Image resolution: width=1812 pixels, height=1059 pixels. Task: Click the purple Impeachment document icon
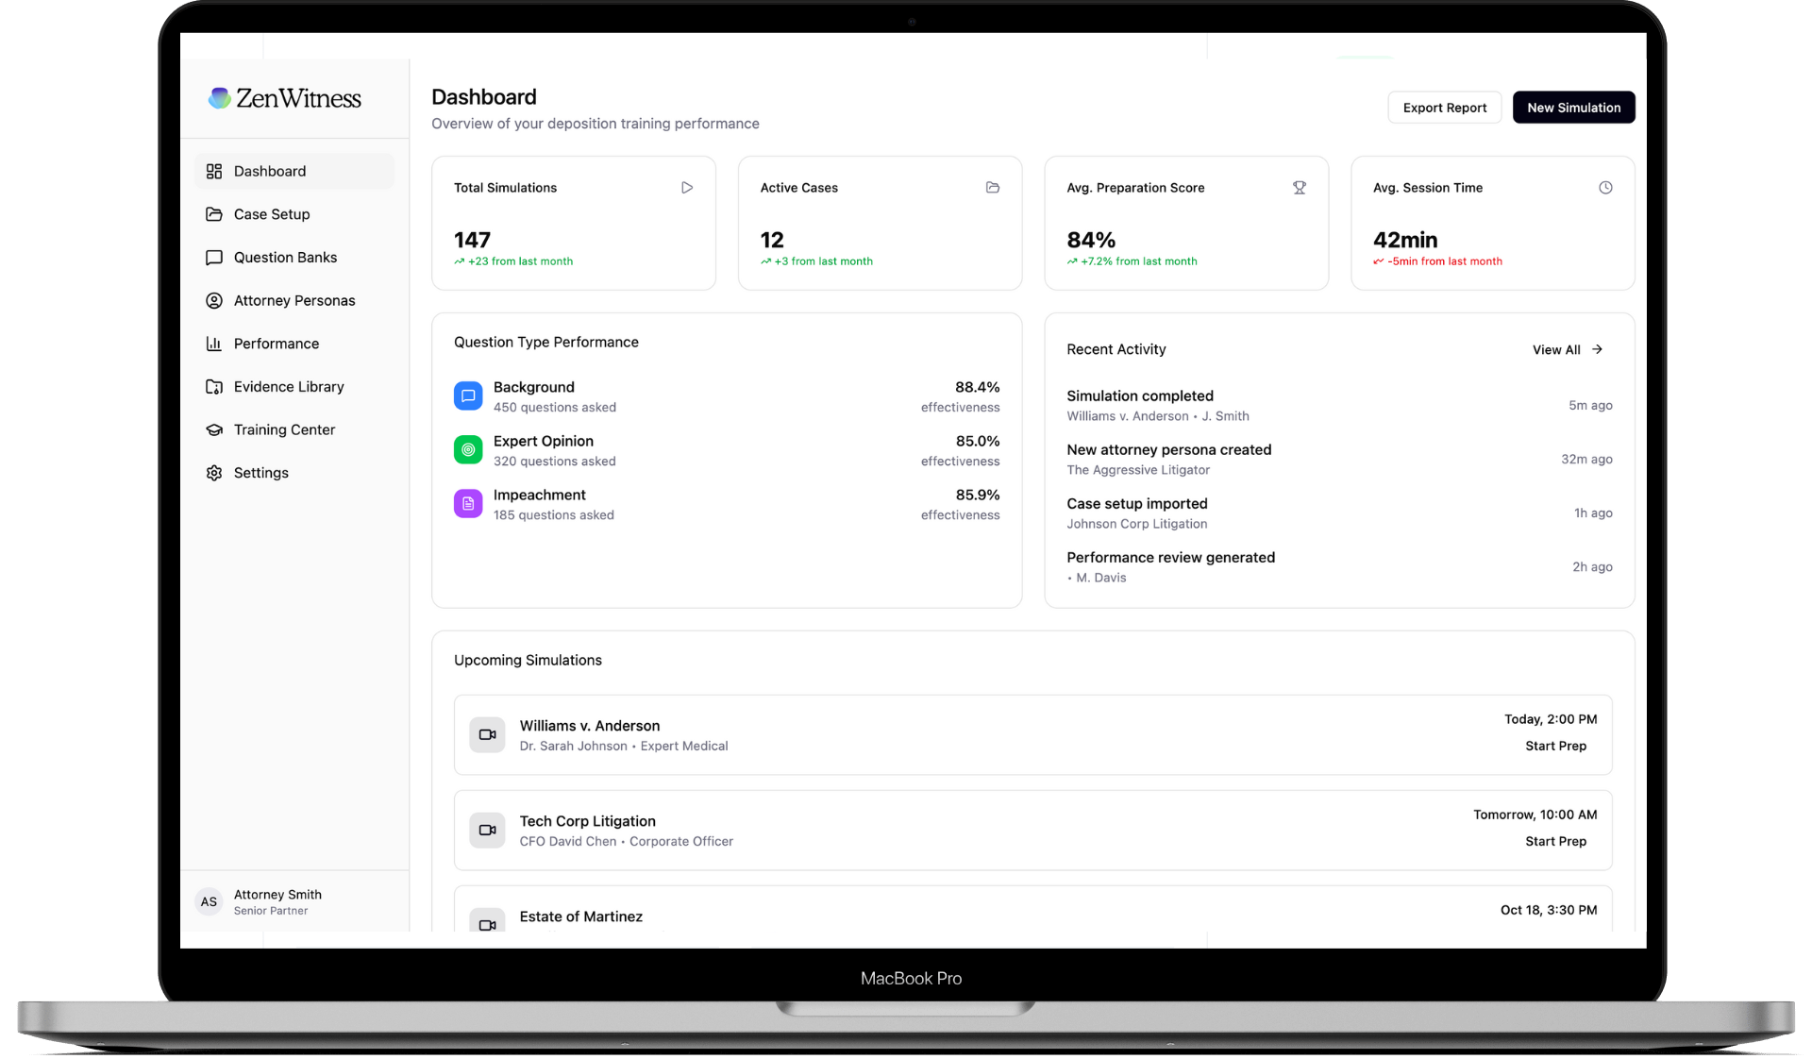click(x=468, y=504)
